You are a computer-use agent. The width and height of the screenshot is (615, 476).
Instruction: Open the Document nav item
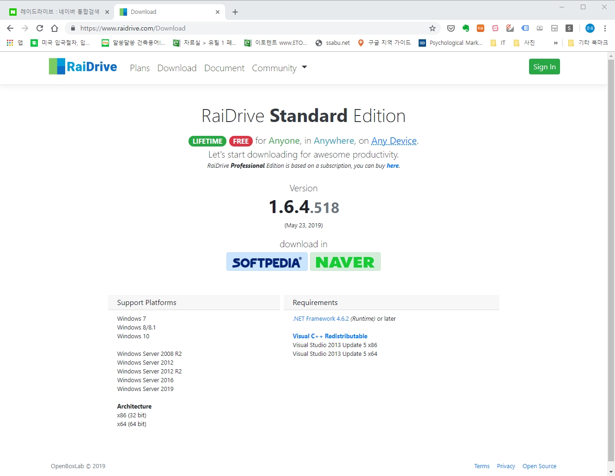click(x=225, y=68)
